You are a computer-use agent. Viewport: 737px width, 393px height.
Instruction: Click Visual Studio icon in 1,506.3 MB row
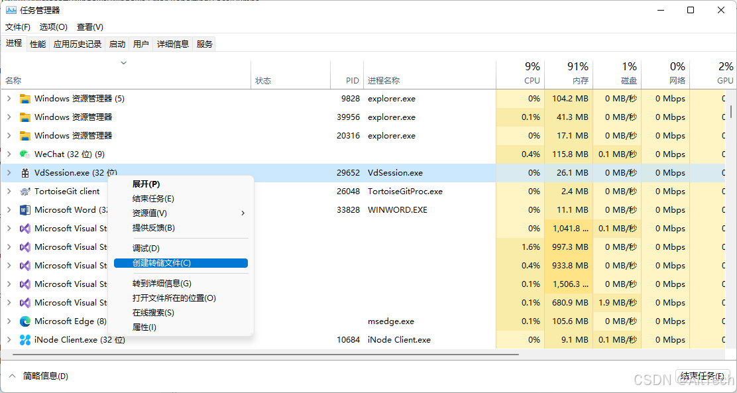25,284
